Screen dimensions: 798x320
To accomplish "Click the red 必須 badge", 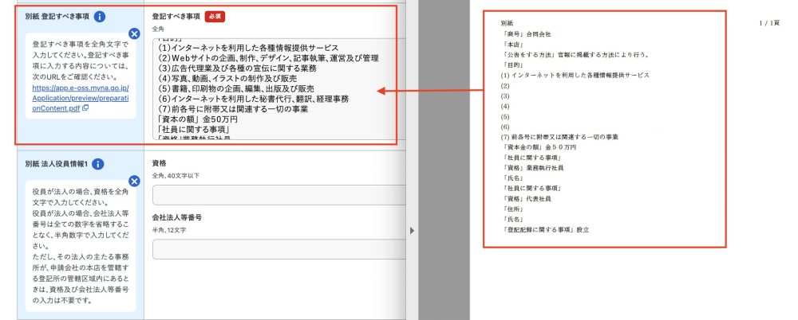I will (x=215, y=16).
